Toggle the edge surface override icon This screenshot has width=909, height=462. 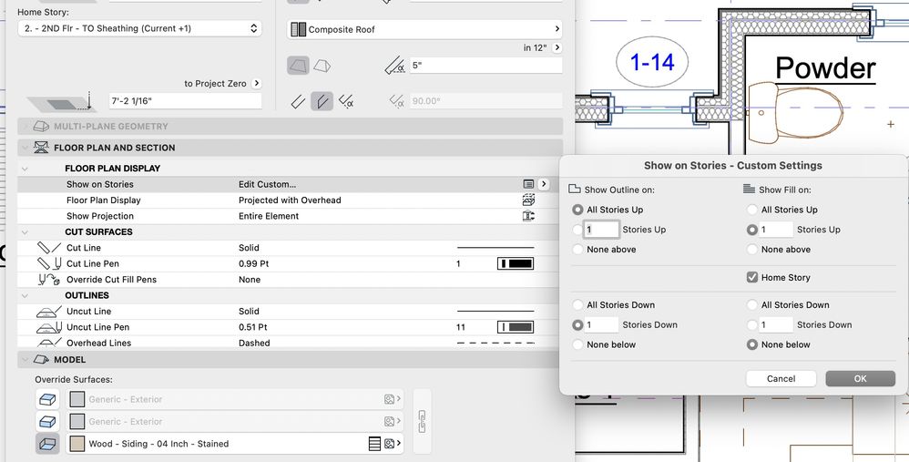coord(47,421)
